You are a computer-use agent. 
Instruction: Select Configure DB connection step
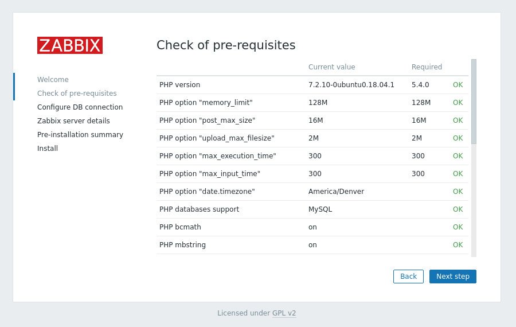coord(80,107)
